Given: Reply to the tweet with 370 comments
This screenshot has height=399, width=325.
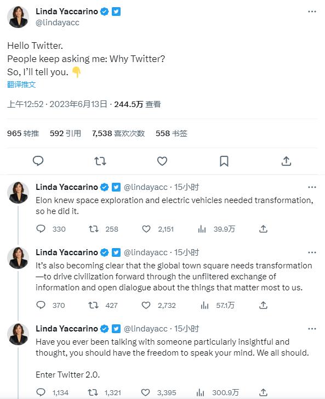Looking at the screenshot, I should pos(41,305).
